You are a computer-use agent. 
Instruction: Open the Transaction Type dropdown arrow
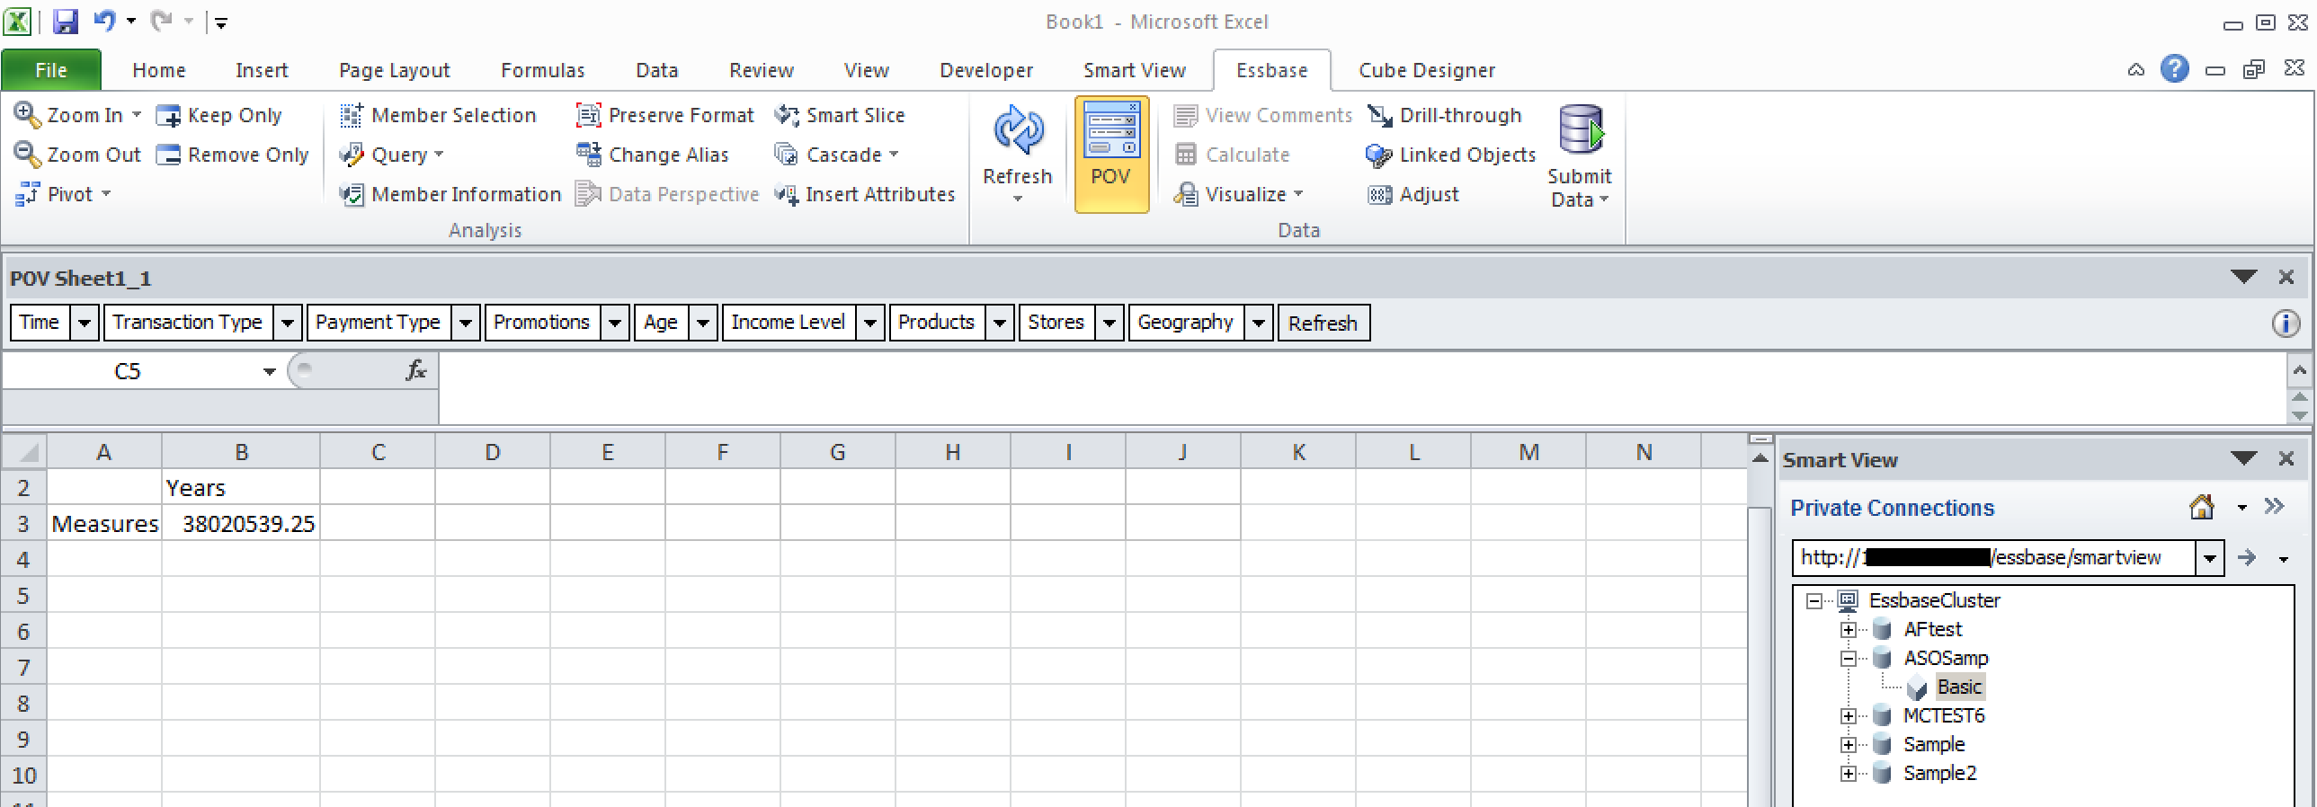tap(287, 323)
